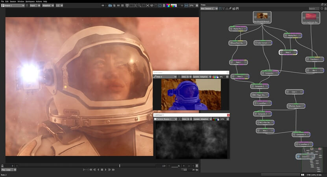
Task: Toggle the RGB color channels icon
Action: point(168,6)
